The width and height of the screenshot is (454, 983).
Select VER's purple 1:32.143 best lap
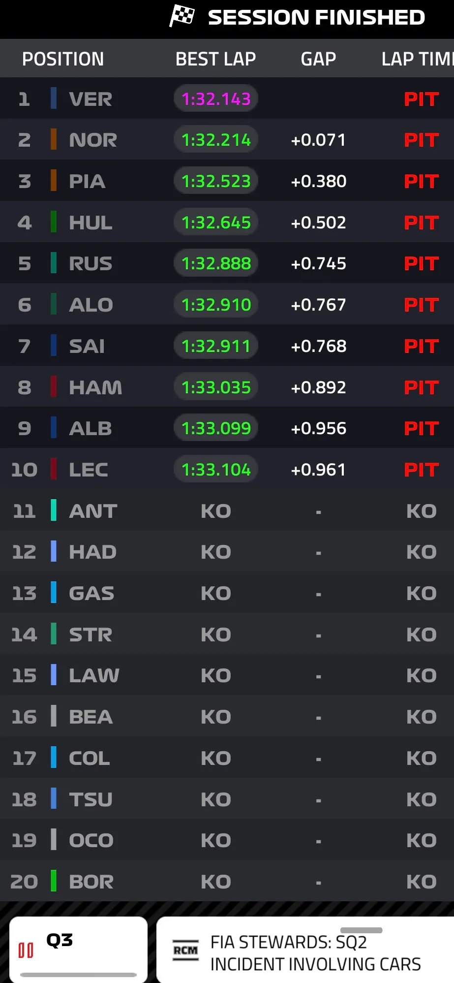pyautogui.click(x=216, y=99)
